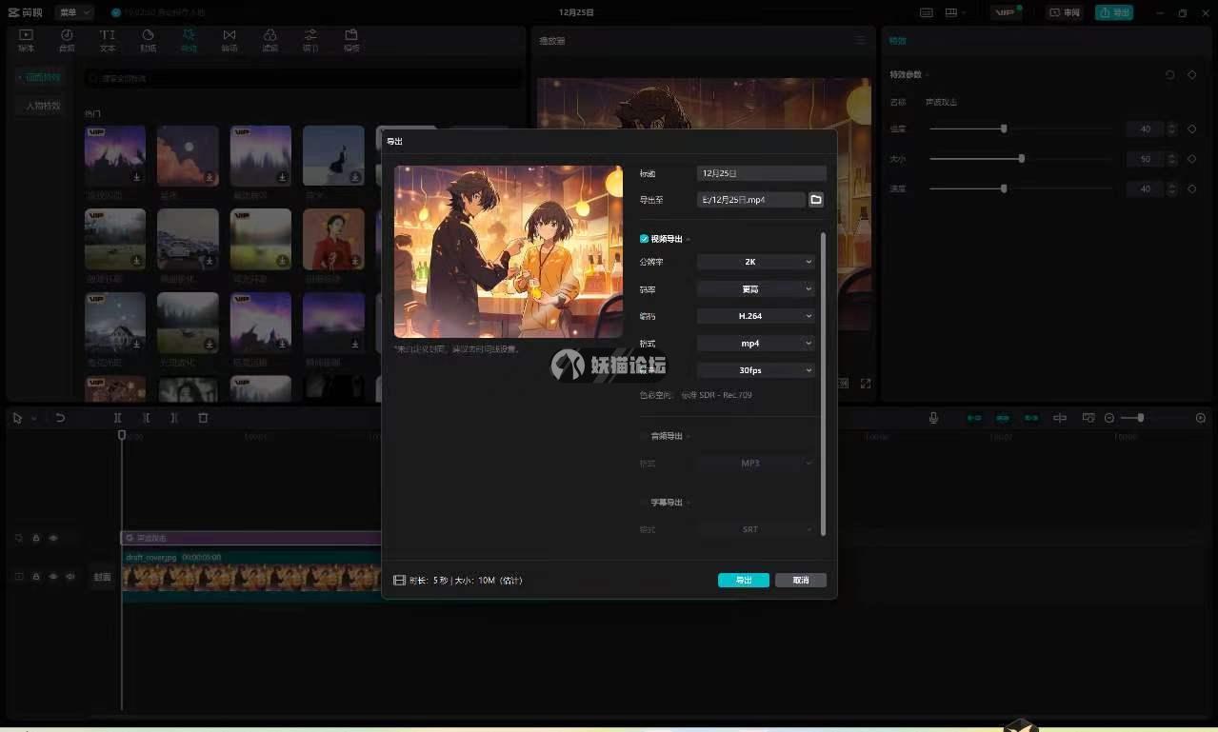Open the 贴纸 sticker panel tab
This screenshot has width=1218, height=732.
[148, 40]
